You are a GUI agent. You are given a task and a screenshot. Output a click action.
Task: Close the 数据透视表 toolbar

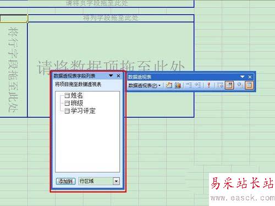[x=250, y=77]
